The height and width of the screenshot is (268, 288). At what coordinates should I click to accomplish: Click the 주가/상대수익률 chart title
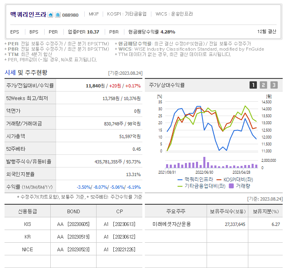(167, 85)
